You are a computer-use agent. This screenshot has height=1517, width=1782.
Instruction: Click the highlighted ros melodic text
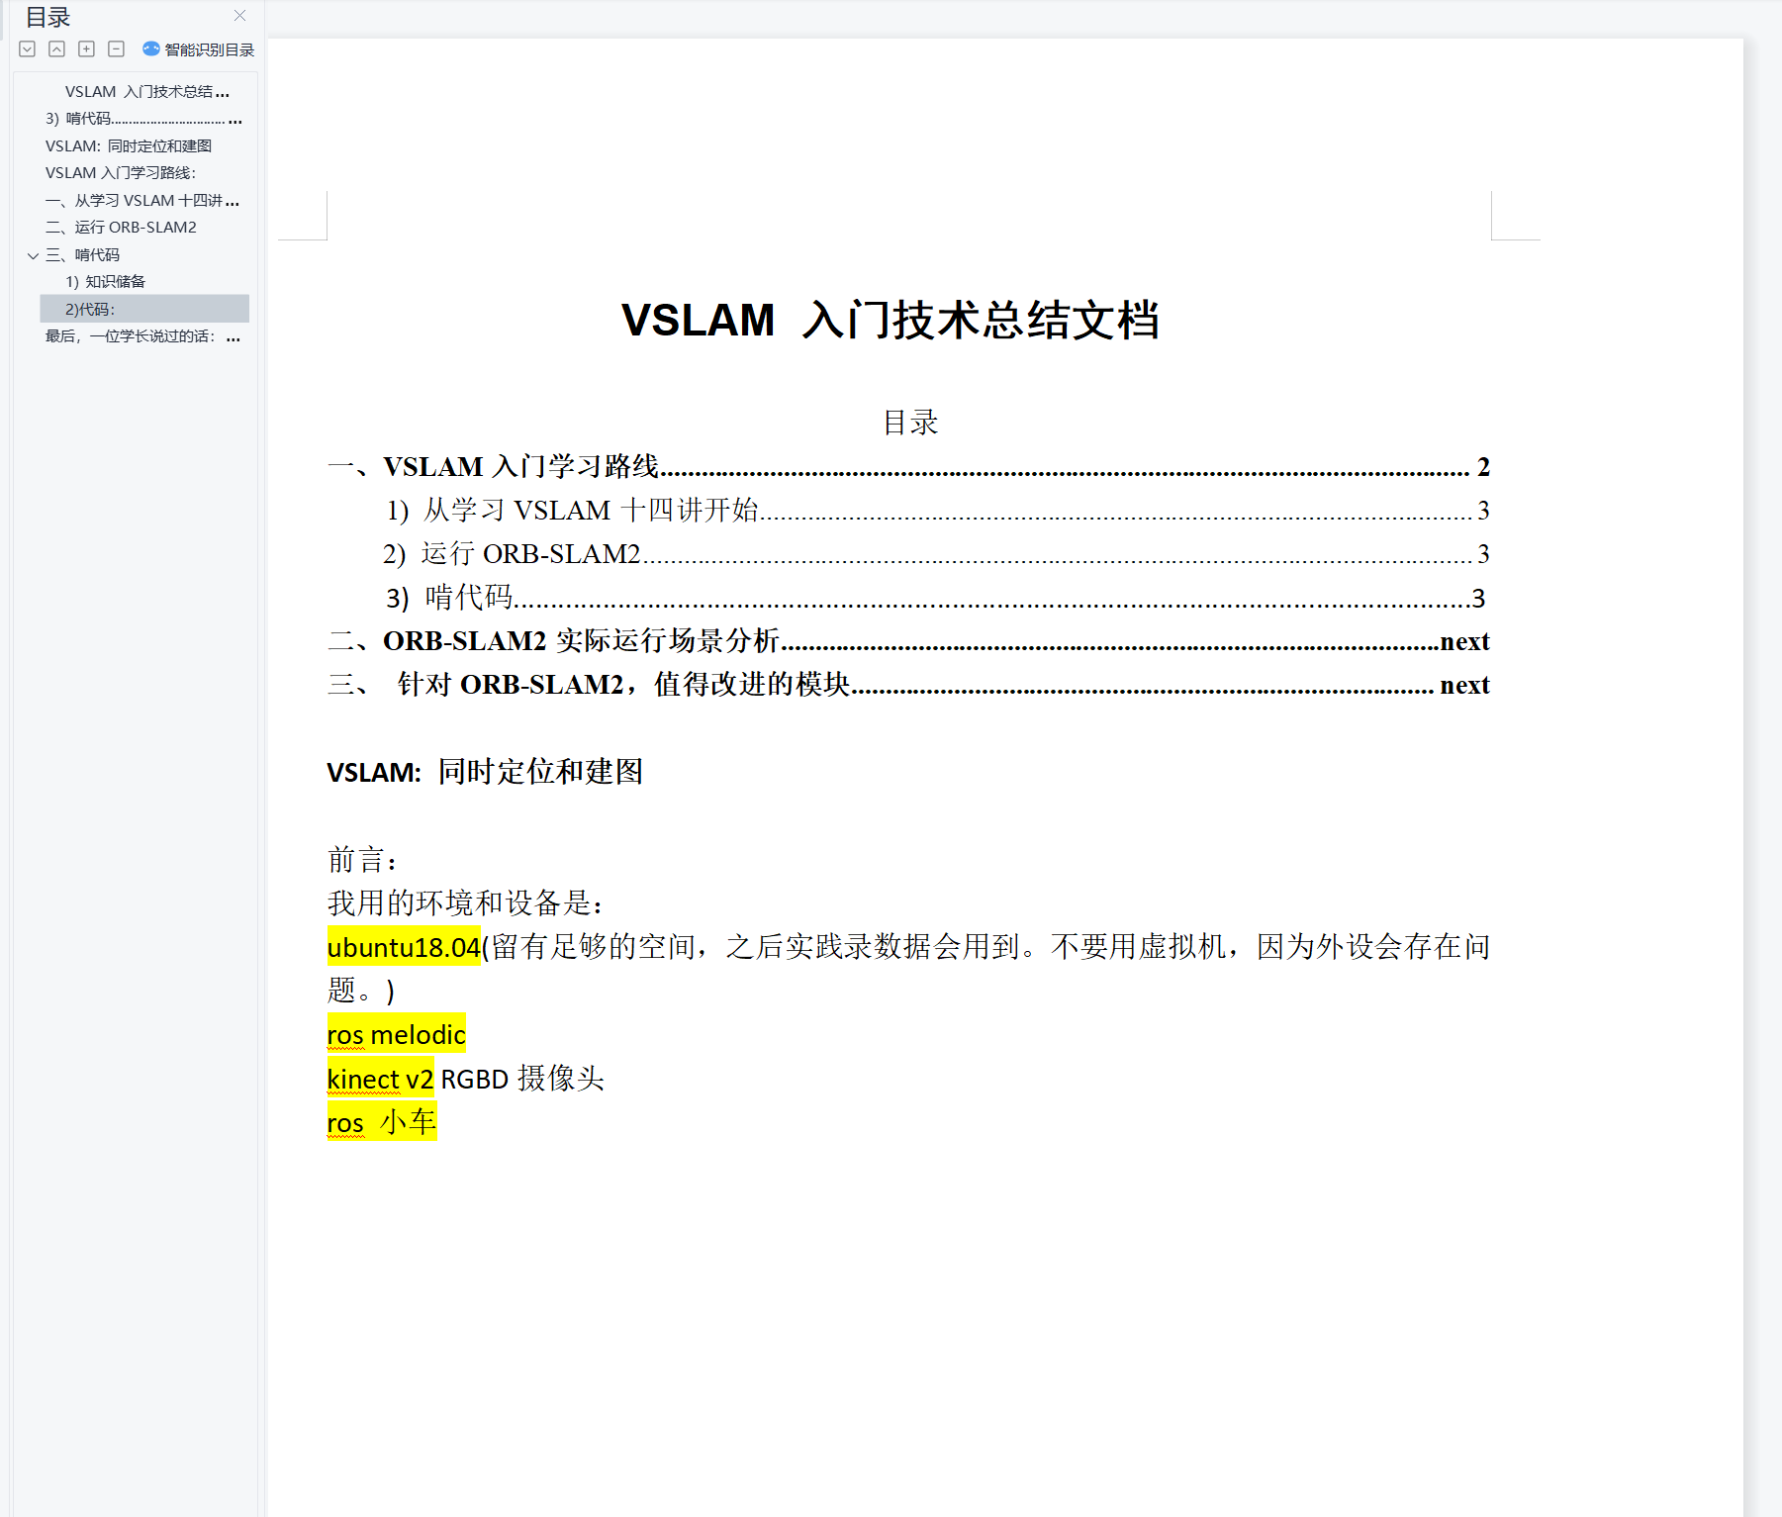(x=397, y=1034)
